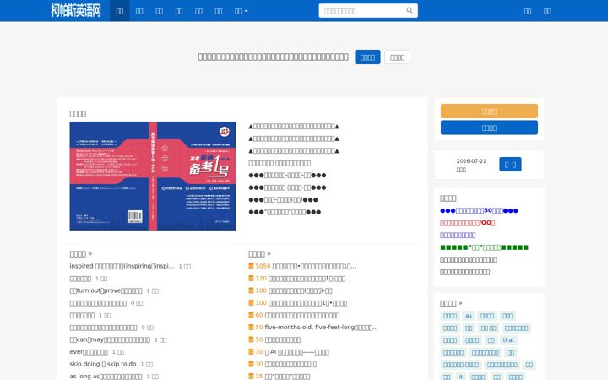Open the blue ●●● sidebar link with 50
This screenshot has height=380, width=608.
tap(479, 210)
